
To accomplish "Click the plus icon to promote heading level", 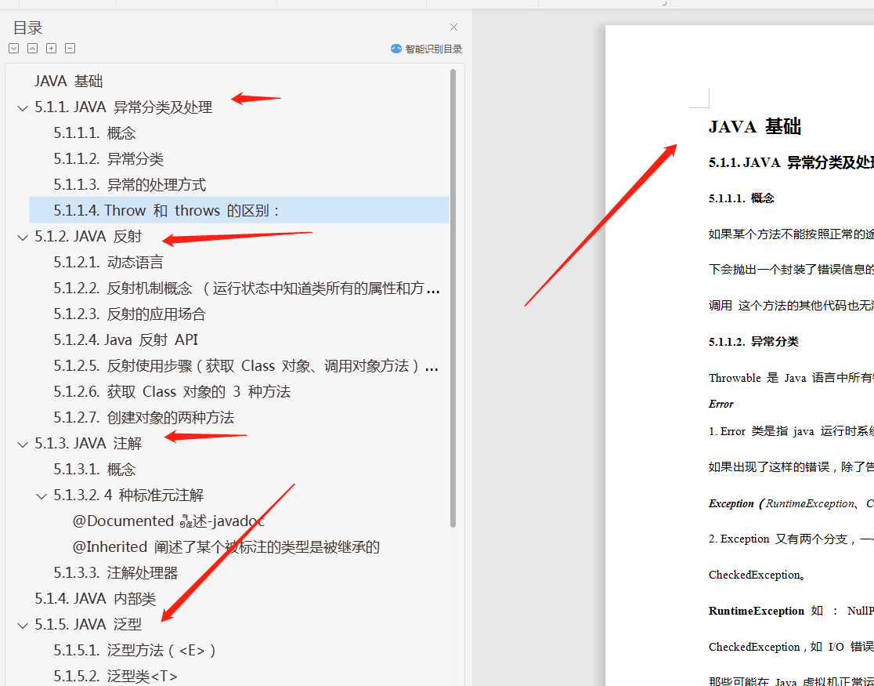I will click(x=51, y=49).
